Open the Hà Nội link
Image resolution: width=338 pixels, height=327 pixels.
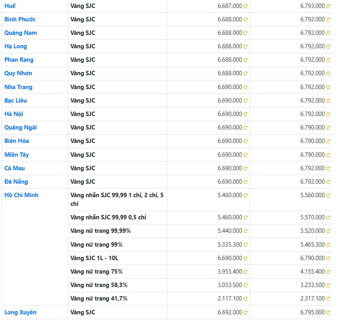14,114
